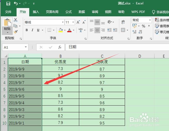Switch to the 插入 Insert tab
The width and height of the screenshot is (169, 131).
[x=36, y=12]
